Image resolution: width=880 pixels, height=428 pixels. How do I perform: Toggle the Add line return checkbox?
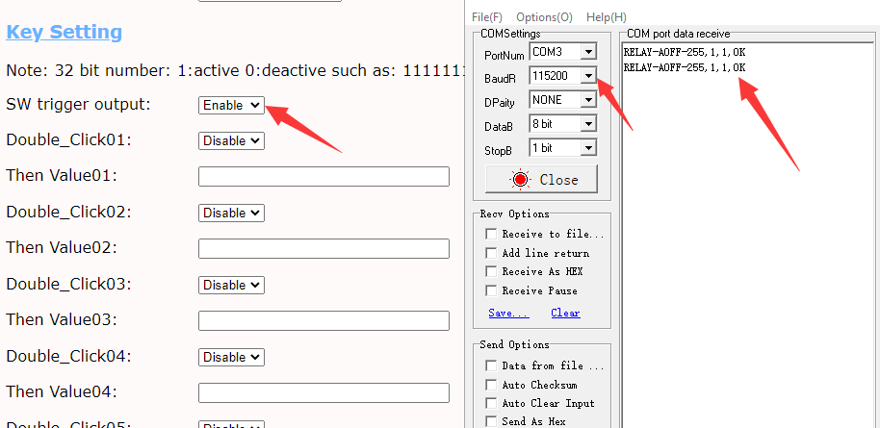point(492,253)
